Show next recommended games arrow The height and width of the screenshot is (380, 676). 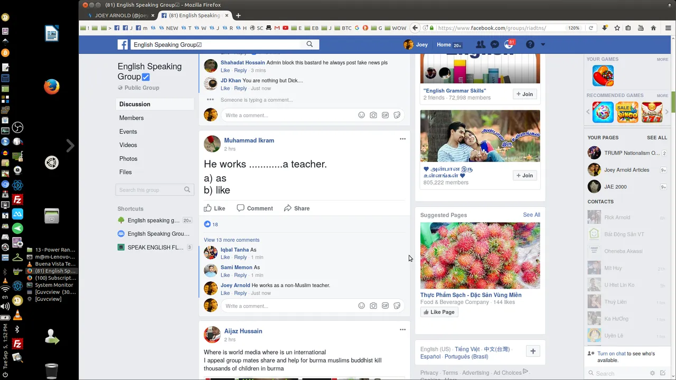(x=667, y=112)
